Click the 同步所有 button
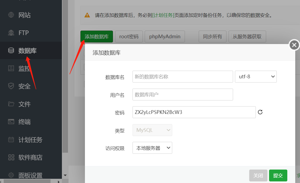Viewport: 300px width, 183px height. point(212,36)
